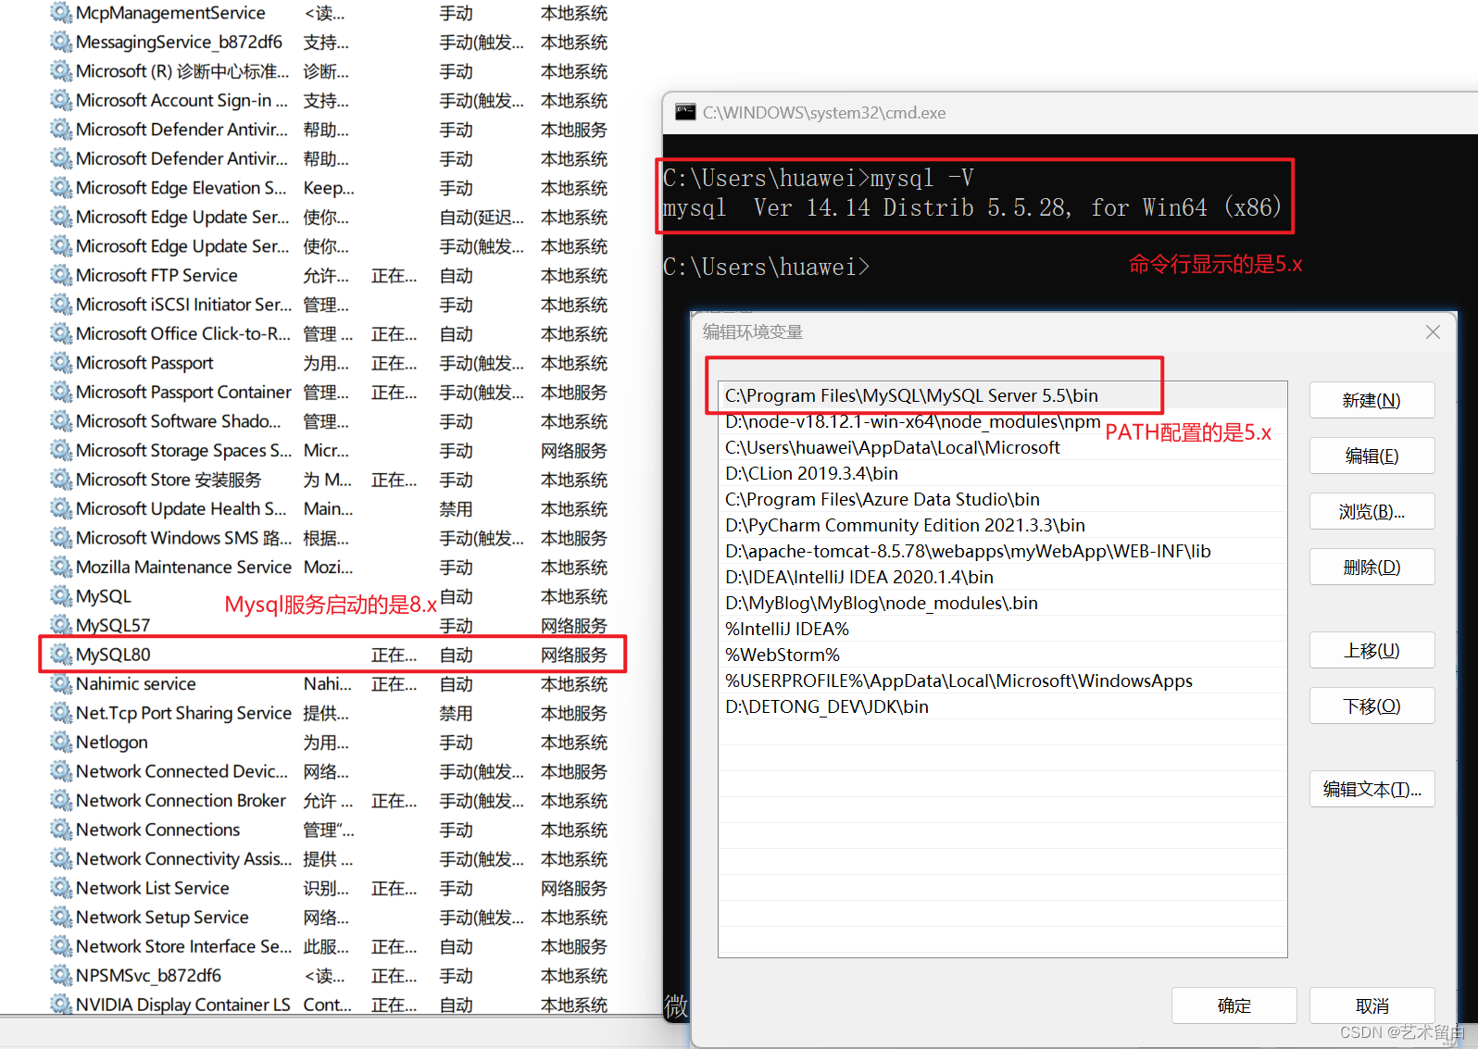Click the gear icon for Network List Service
1478x1049 pixels.
pos(61,888)
